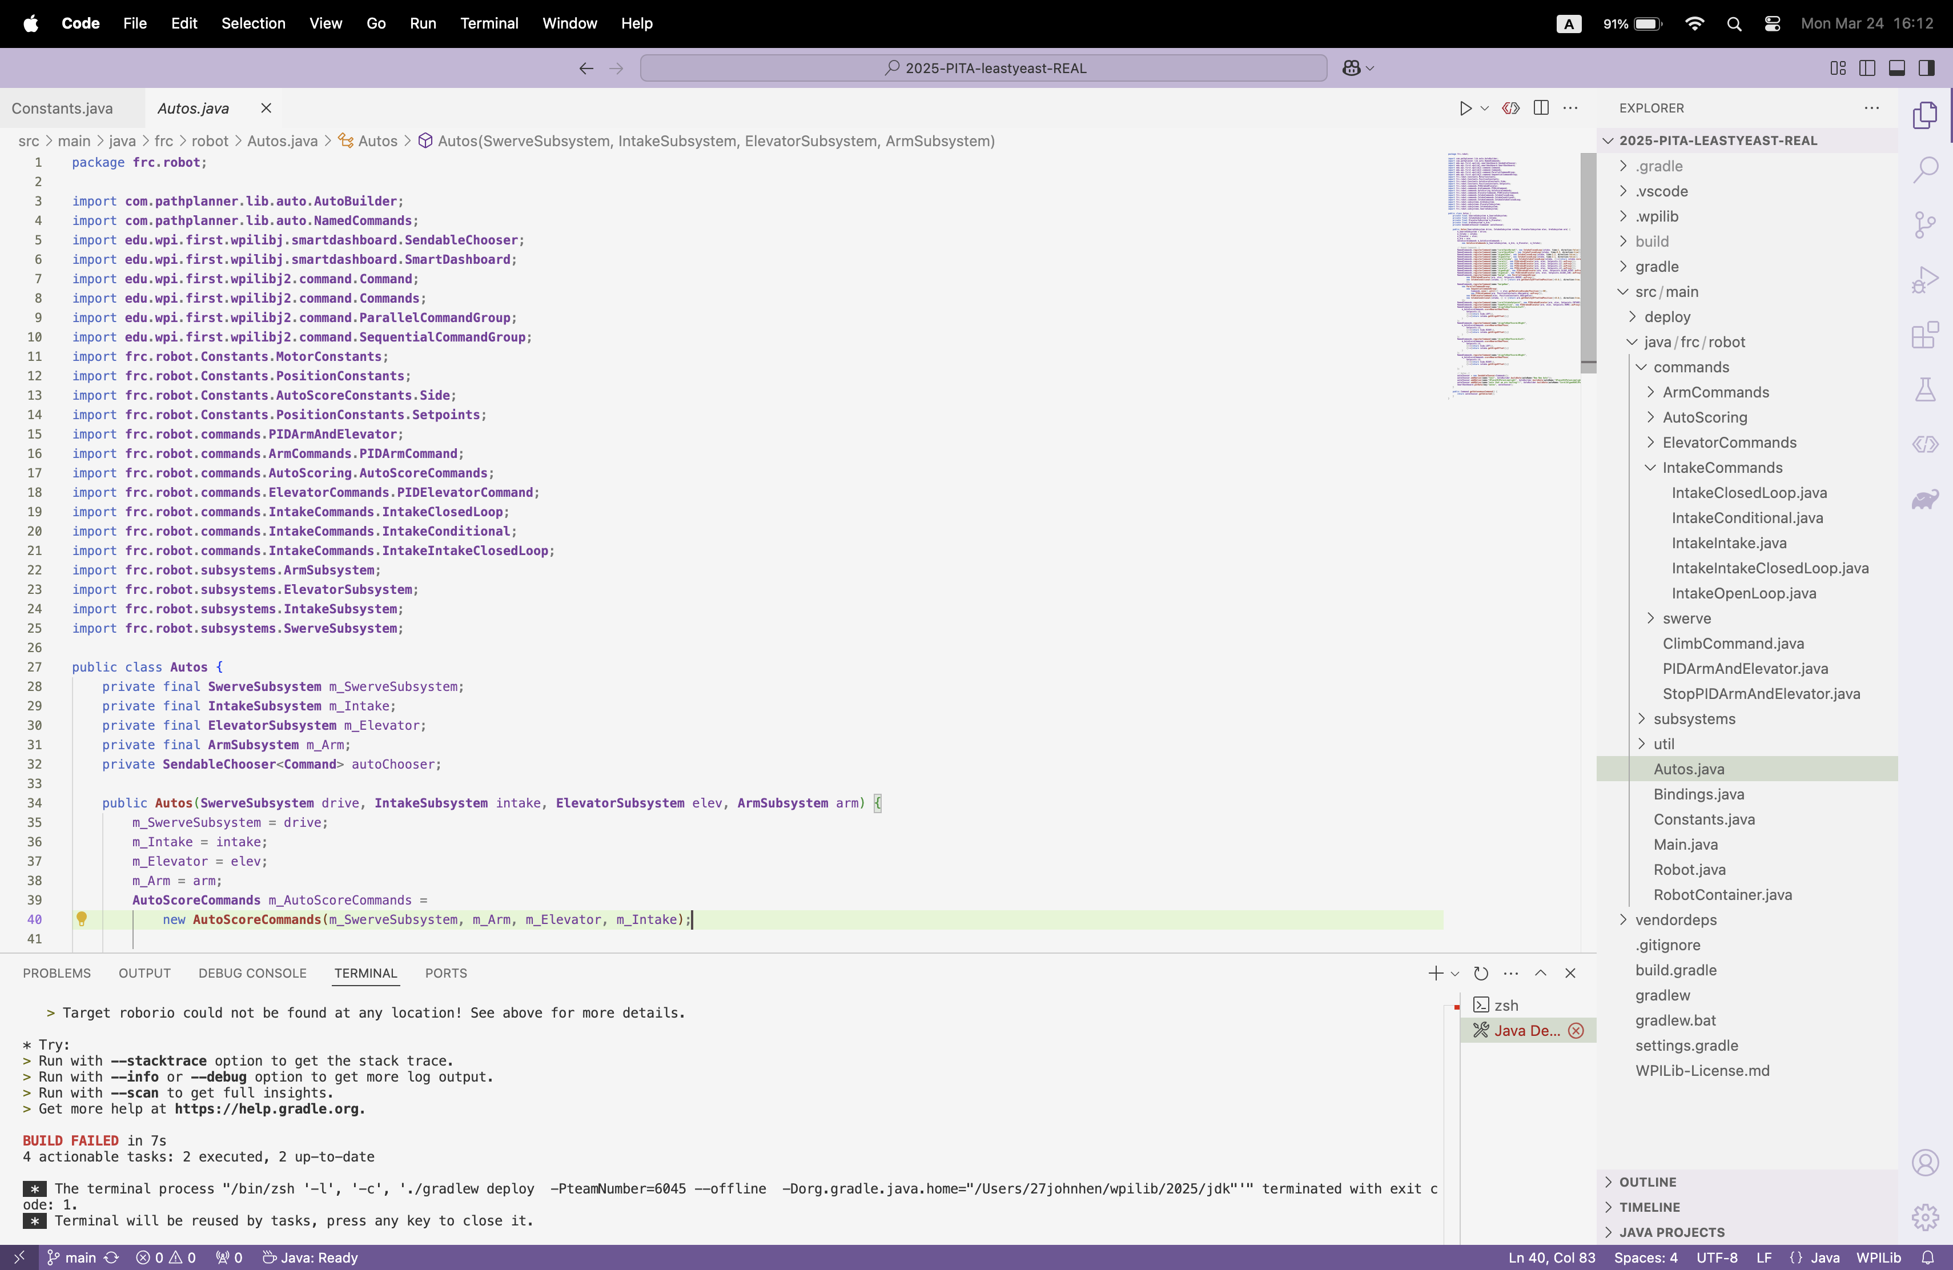Viewport: 1953px width, 1270px height.
Task: Change encoding via UTF-8 status item
Action: point(1717,1257)
